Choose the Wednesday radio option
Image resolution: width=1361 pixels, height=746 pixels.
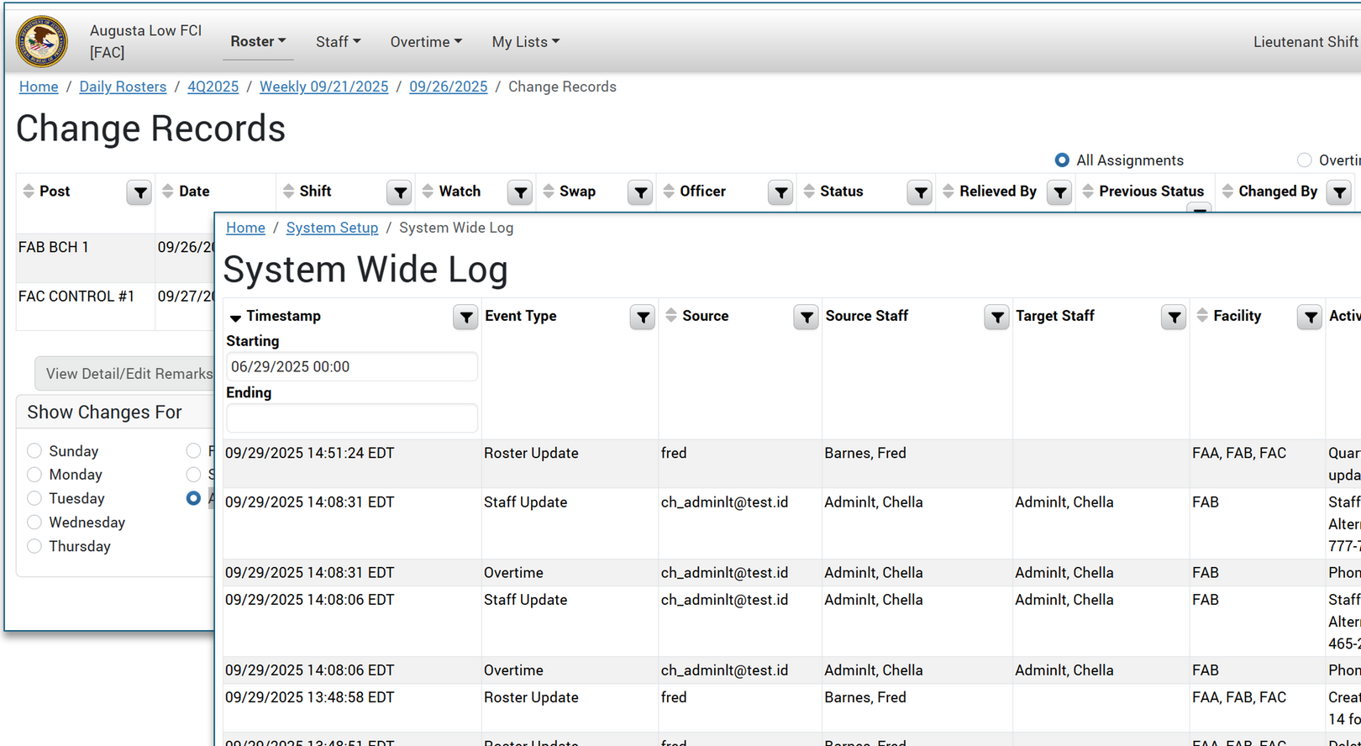pyautogui.click(x=34, y=523)
